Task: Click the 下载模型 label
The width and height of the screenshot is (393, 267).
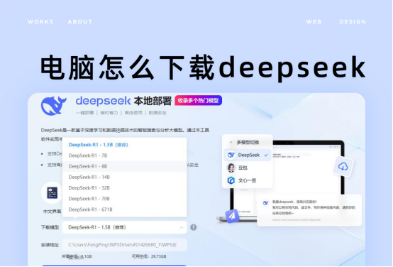Action: coord(50,227)
